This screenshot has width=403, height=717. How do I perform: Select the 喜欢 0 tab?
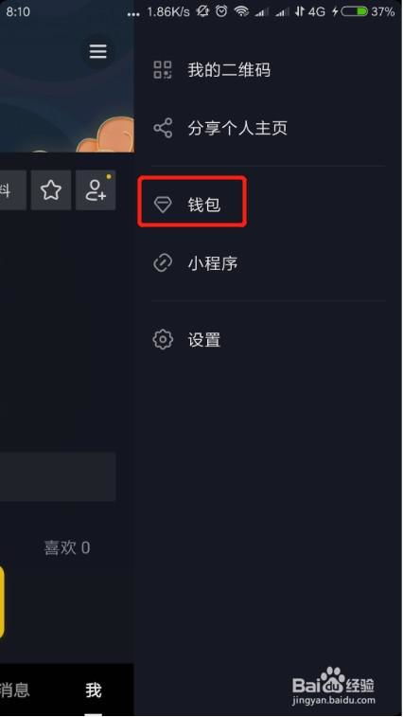coord(67,547)
